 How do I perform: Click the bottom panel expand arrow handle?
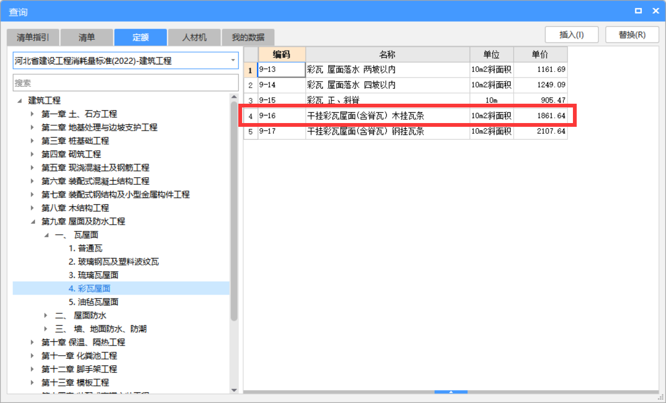click(451, 392)
